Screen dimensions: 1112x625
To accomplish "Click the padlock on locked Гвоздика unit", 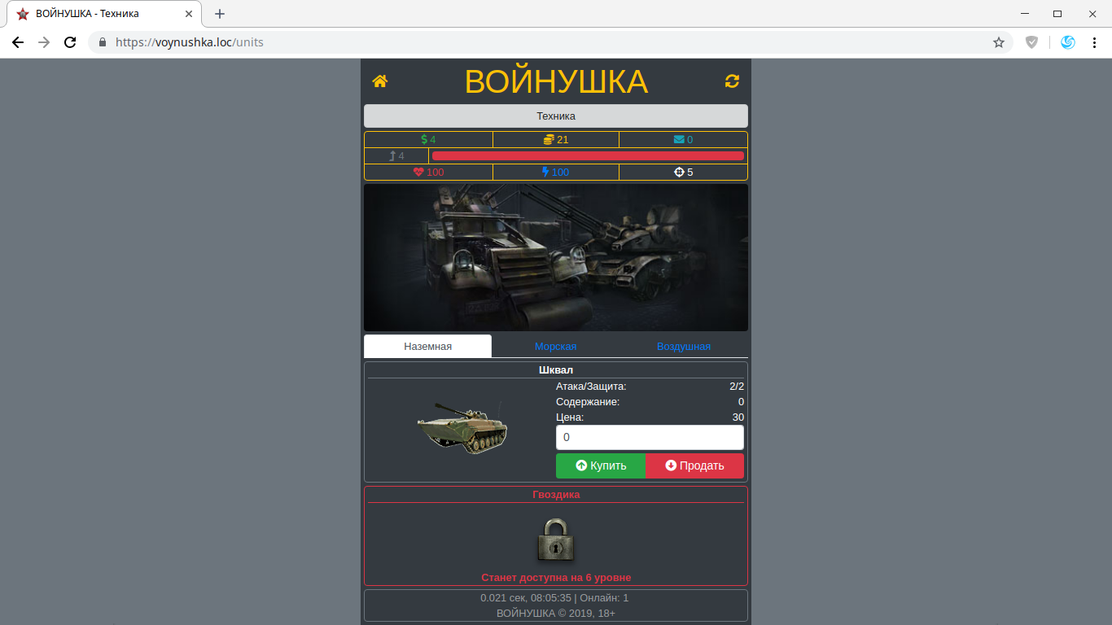I will pyautogui.click(x=556, y=540).
